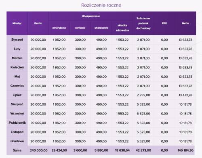Click Wrzesień Brutto value '20 000,00'
The height and width of the screenshot is (158, 202).
coord(38,114)
